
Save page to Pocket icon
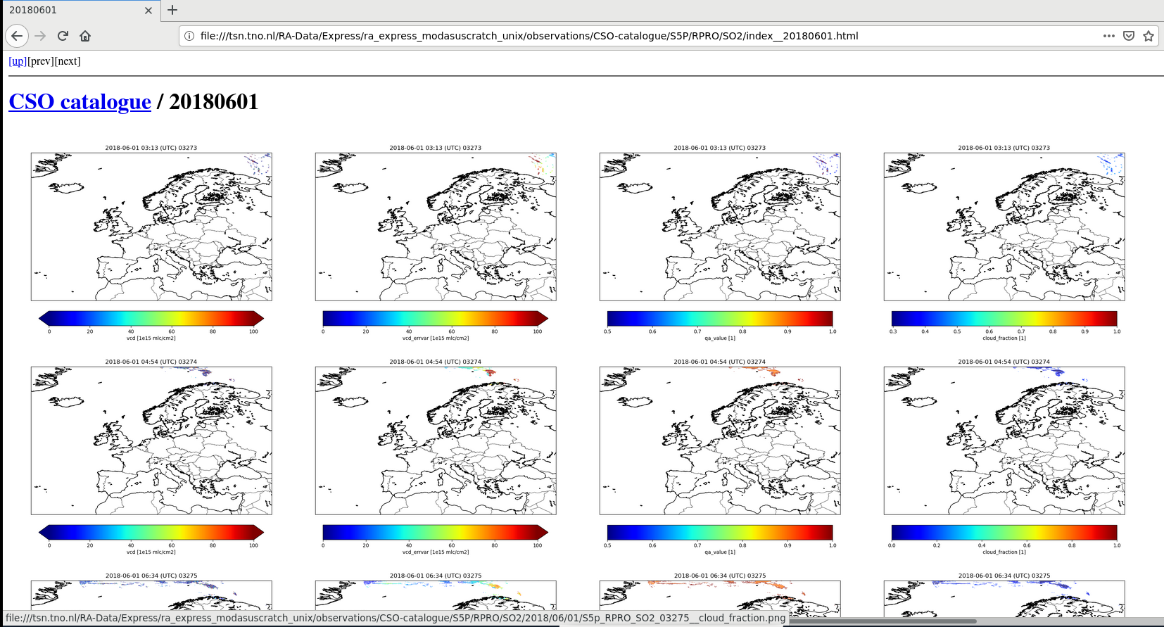pyautogui.click(x=1128, y=36)
